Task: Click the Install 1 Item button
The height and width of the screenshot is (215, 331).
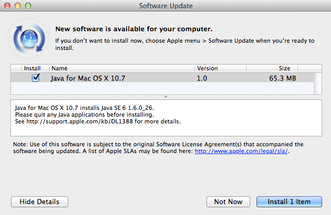Action: pos(289,201)
